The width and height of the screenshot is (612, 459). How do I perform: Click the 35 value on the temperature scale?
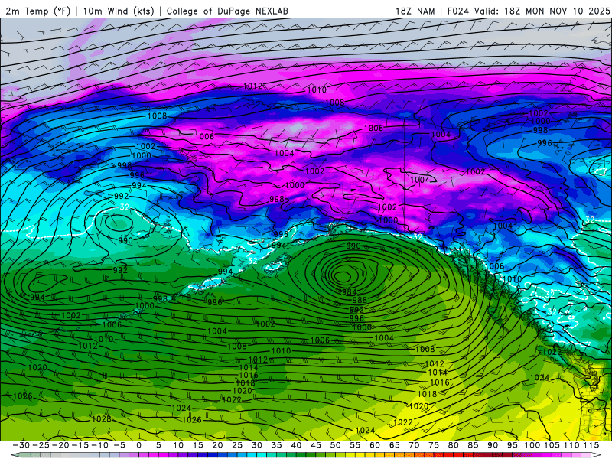[x=276, y=445]
